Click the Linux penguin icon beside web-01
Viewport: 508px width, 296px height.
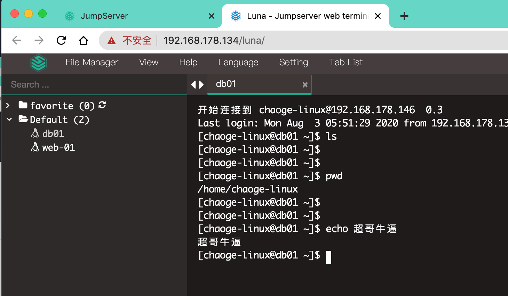pos(35,147)
